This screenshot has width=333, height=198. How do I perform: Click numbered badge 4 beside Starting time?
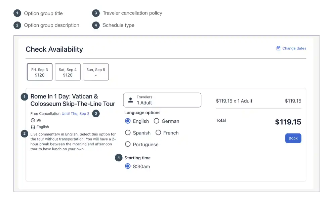[119, 158]
